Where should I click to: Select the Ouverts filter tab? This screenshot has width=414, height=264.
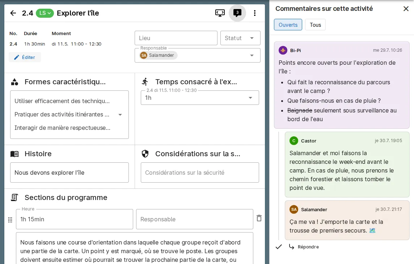(288, 25)
